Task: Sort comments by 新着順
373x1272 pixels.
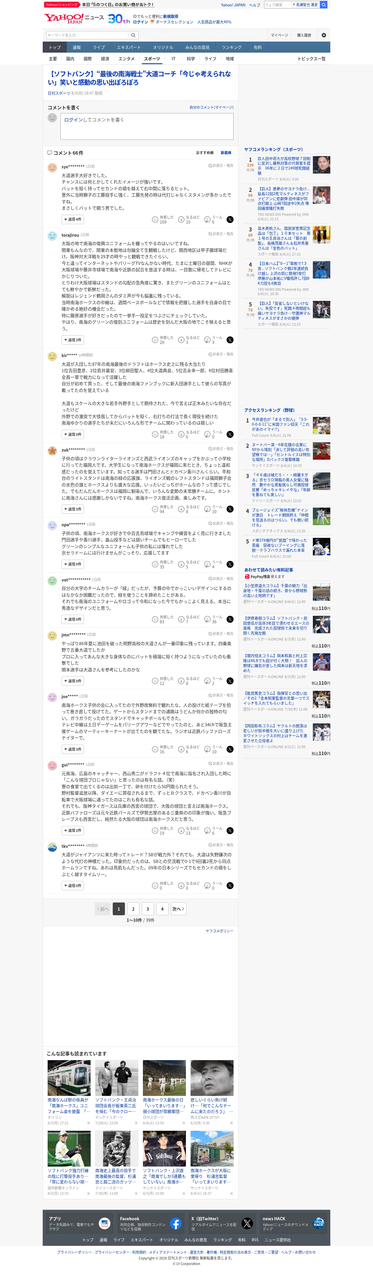Action: click(226, 153)
